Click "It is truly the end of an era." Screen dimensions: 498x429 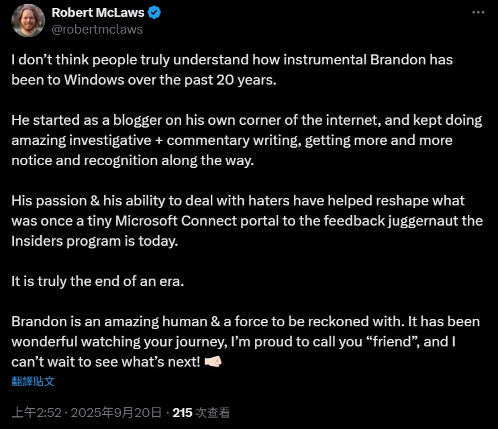coord(97,281)
